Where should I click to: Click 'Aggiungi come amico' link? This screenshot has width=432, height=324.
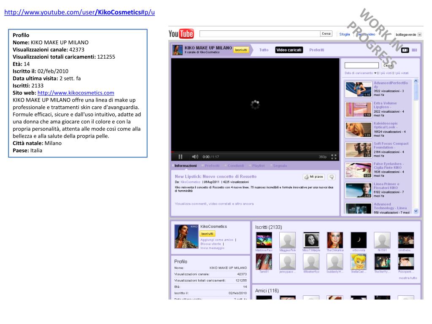pos(216,240)
